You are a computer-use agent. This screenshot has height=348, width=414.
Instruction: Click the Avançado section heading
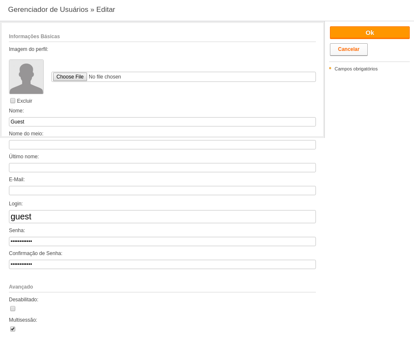(x=21, y=287)
